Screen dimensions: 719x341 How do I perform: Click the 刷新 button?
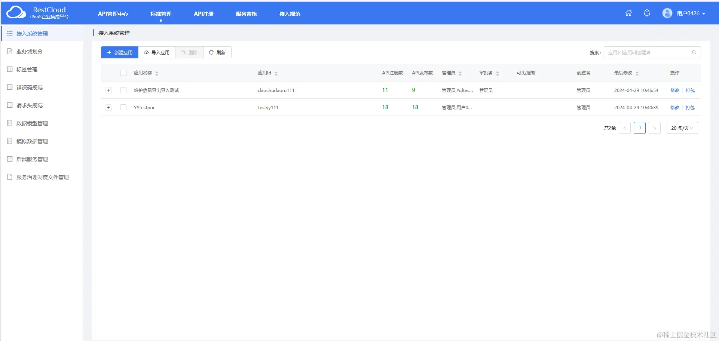pos(217,52)
